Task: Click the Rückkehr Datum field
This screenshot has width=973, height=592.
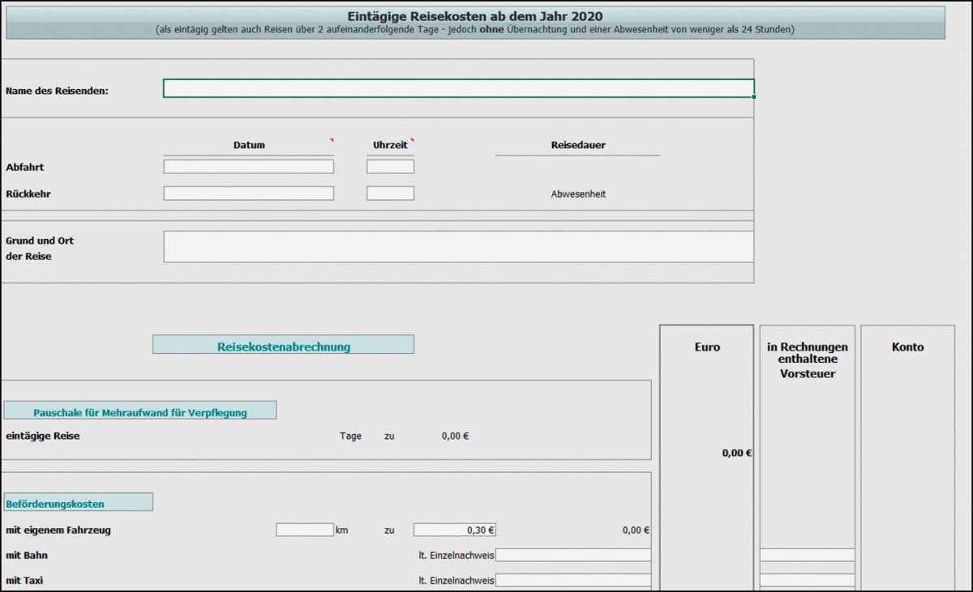Action: (248, 194)
